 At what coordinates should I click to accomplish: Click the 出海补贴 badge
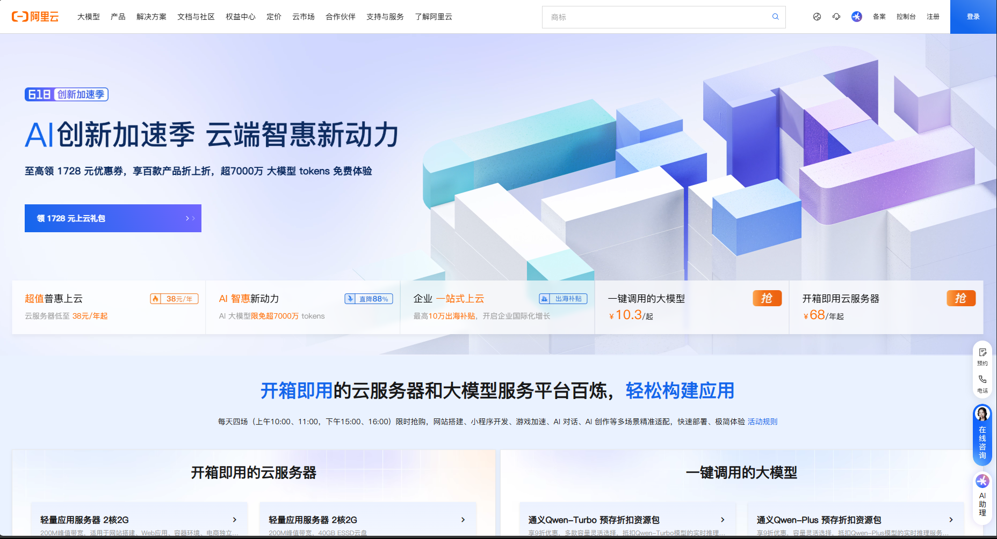tap(563, 299)
